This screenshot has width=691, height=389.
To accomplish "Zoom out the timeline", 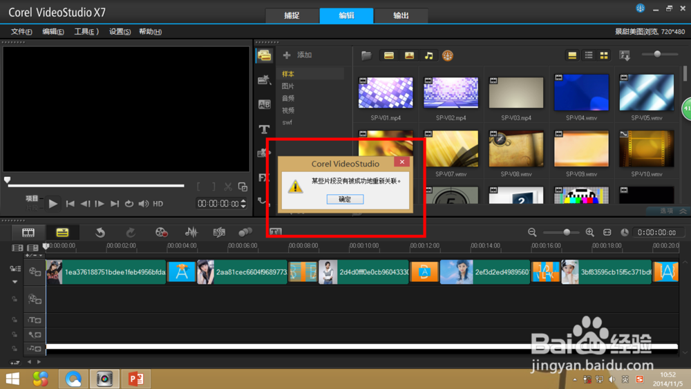I will click(x=532, y=232).
